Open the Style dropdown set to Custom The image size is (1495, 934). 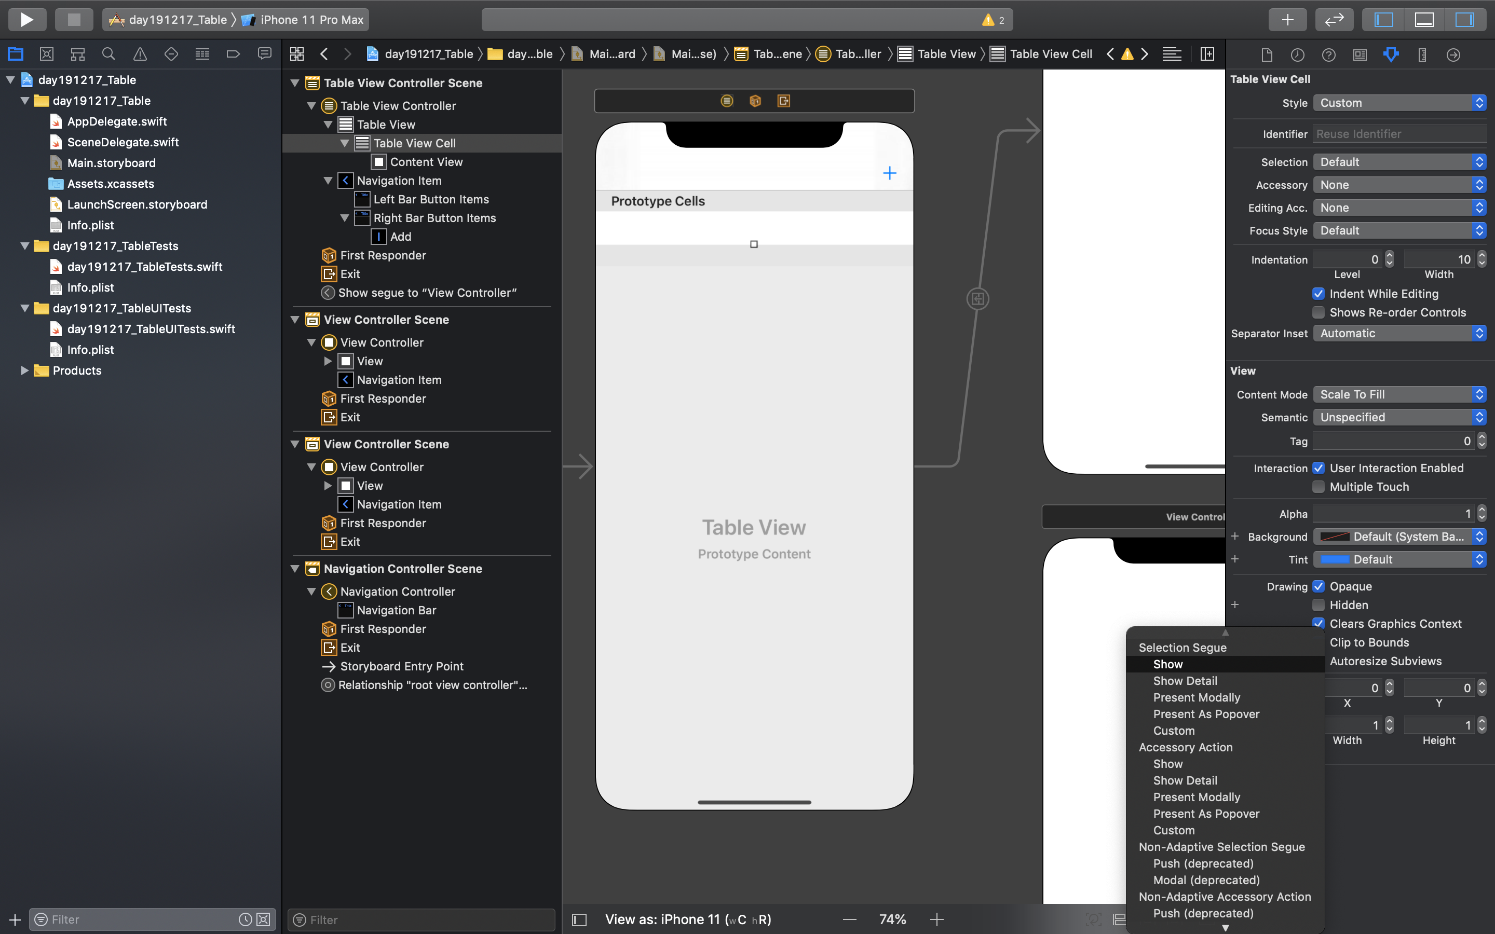(1398, 103)
